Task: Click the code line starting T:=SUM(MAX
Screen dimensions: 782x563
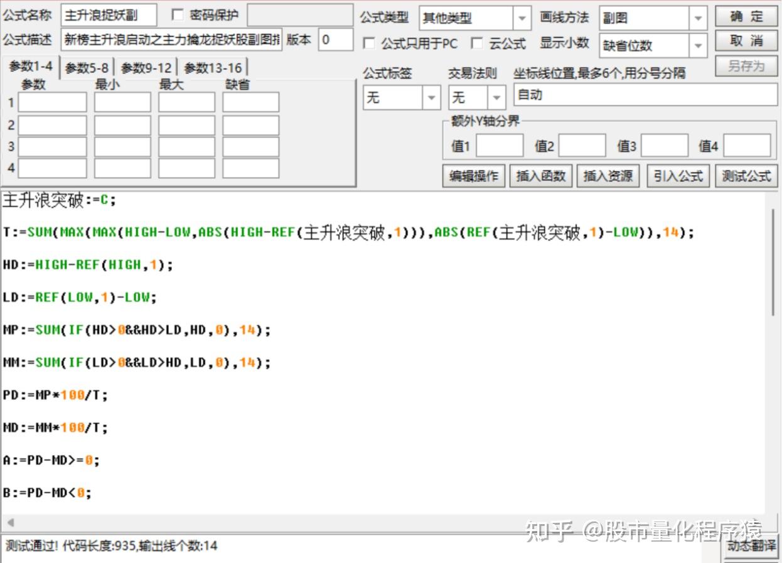Action: (x=349, y=233)
